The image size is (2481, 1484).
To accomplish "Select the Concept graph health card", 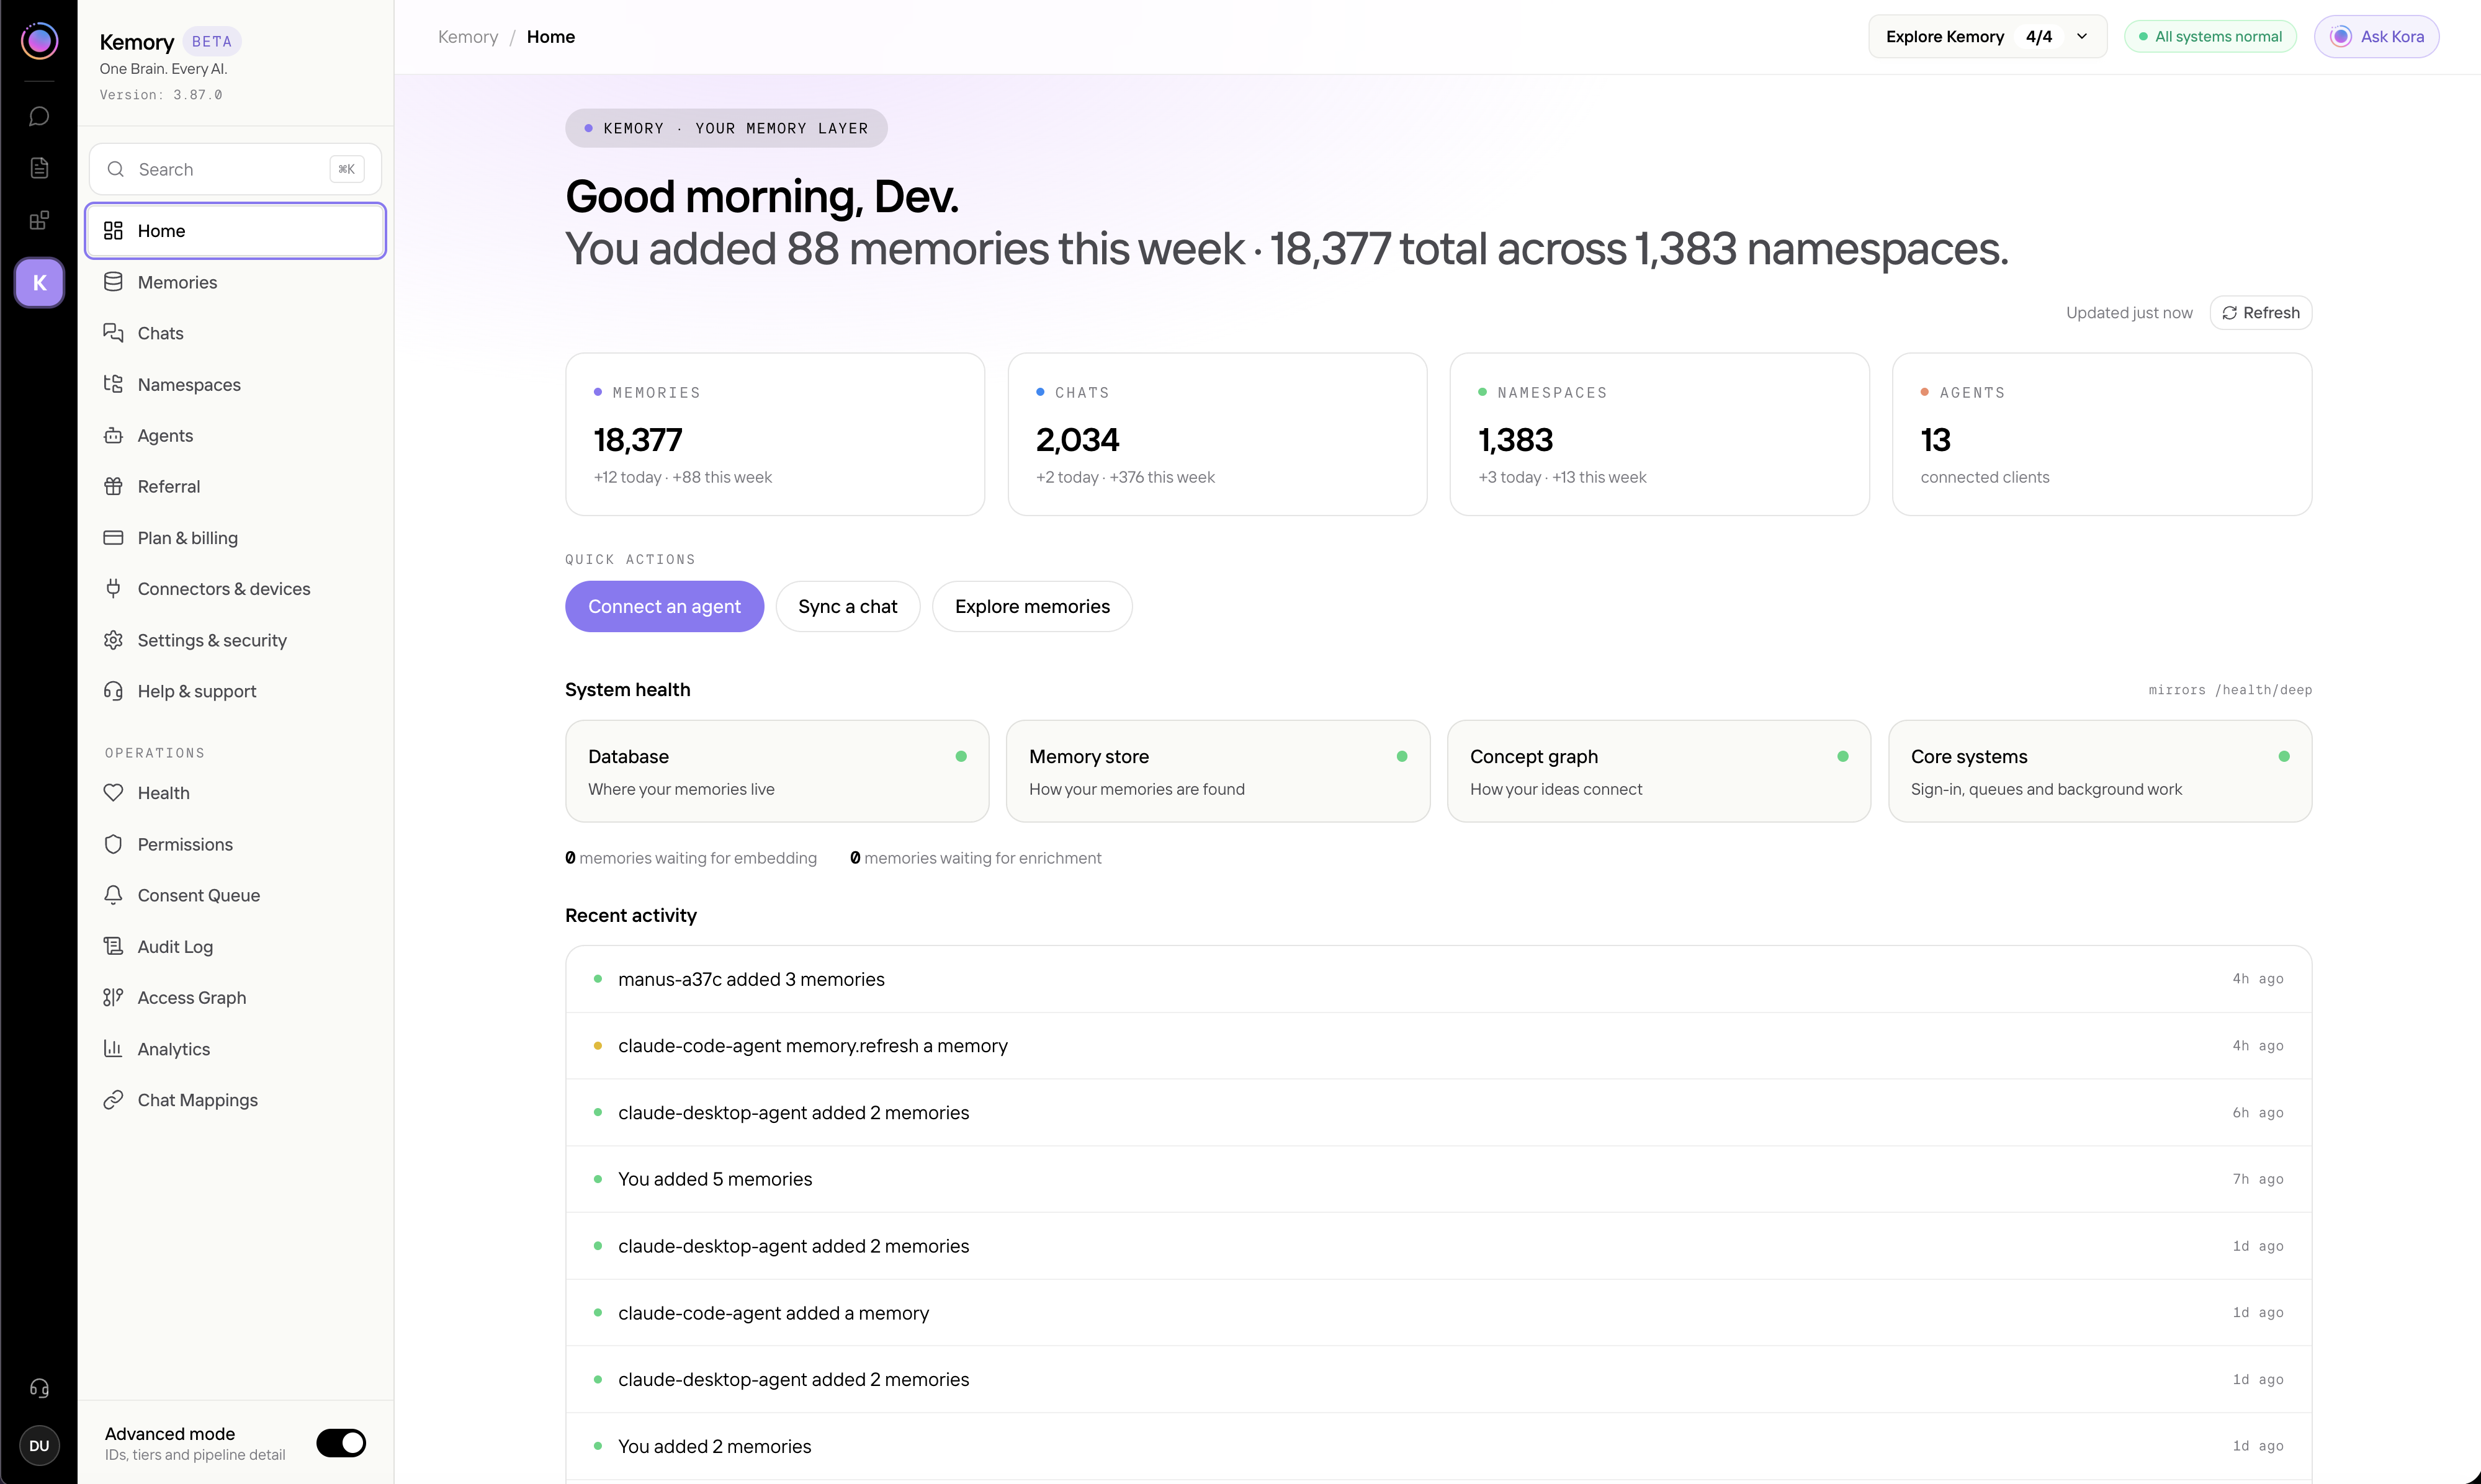I will coord(1658,771).
